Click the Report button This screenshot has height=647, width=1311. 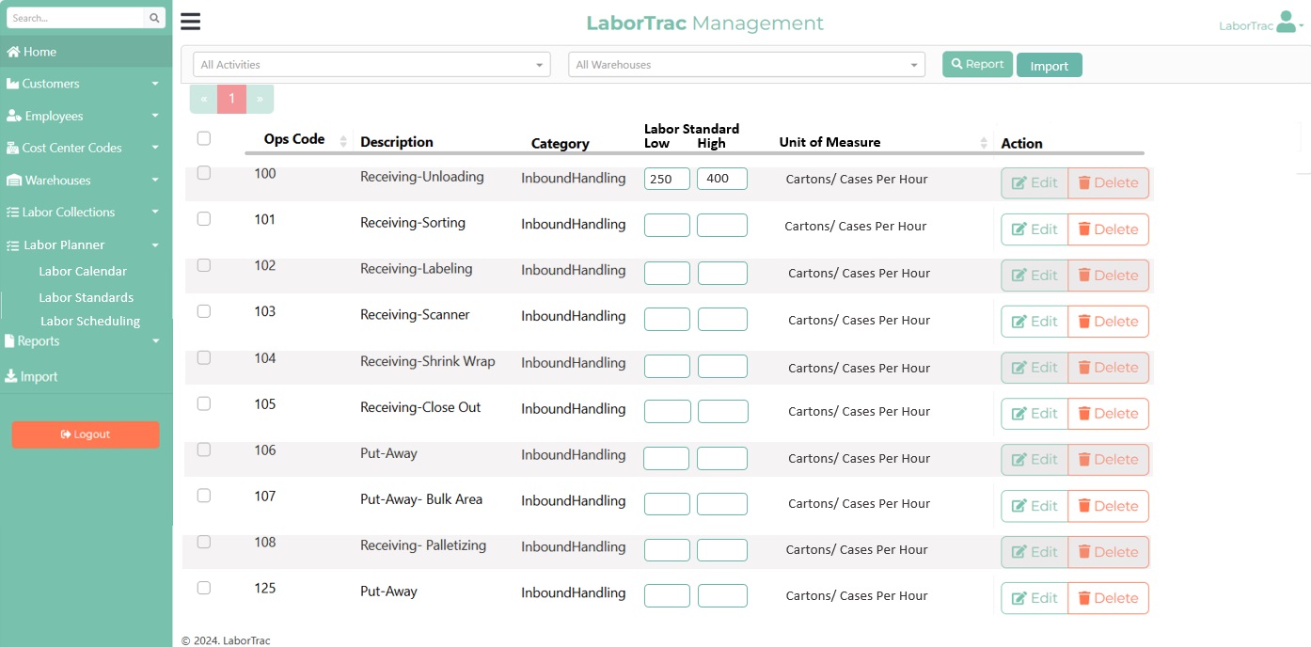[x=977, y=64]
